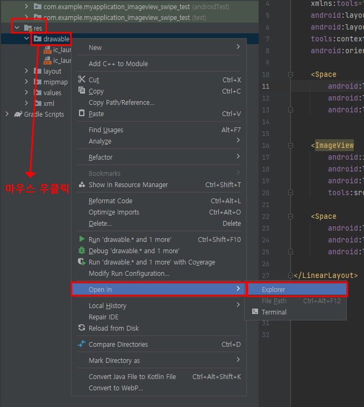Expand the values folder arrow

(26, 92)
